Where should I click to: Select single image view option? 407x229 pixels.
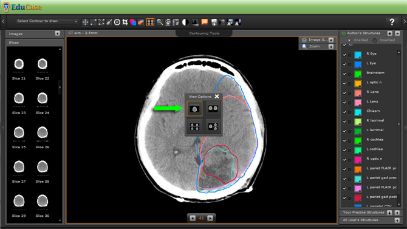[194, 109]
